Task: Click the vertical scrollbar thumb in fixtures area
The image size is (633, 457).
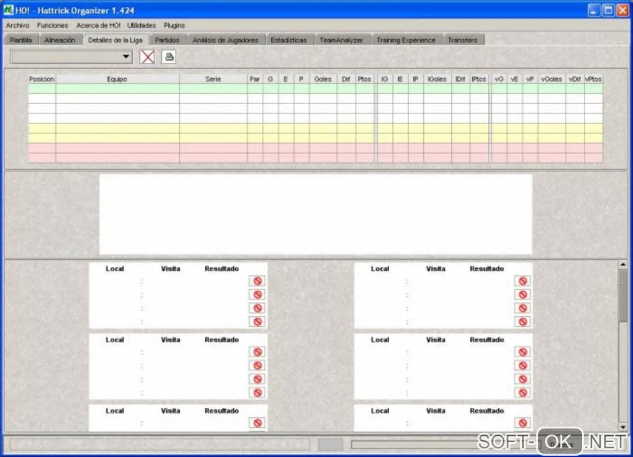Action: (x=622, y=296)
